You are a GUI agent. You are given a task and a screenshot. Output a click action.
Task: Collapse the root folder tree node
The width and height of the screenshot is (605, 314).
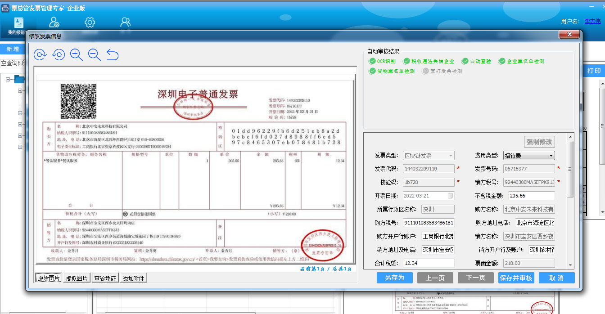(x=8, y=80)
